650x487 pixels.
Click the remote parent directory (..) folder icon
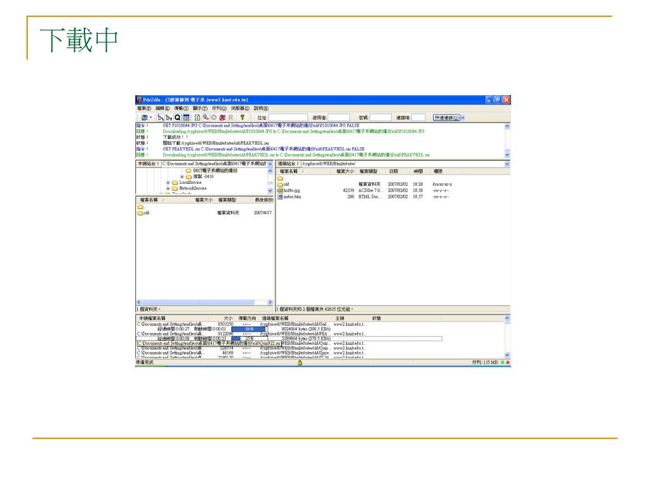[x=280, y=178]
